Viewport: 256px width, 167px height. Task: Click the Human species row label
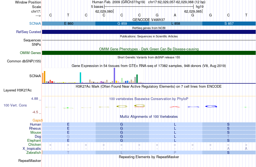[x=35, y=124]
